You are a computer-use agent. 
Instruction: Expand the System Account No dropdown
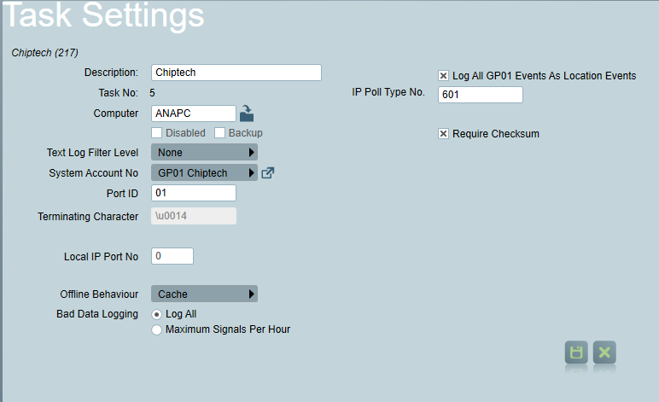click(204, 173)
